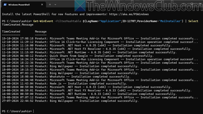Image resolution: width=203 pixels, height=114 pixels.
Task: Click the "Application" string in the command
Action: pos(110,21)
